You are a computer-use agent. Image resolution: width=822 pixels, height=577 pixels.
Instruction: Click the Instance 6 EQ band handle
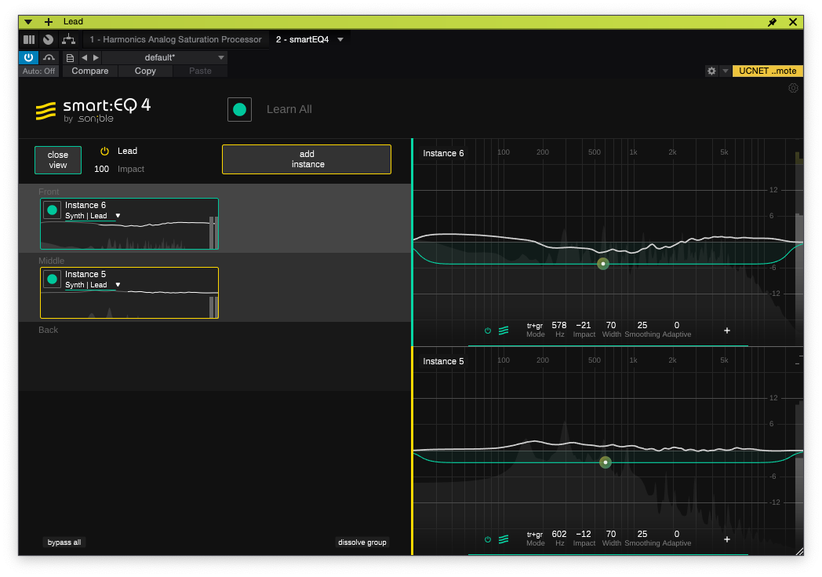pos(603,263)
